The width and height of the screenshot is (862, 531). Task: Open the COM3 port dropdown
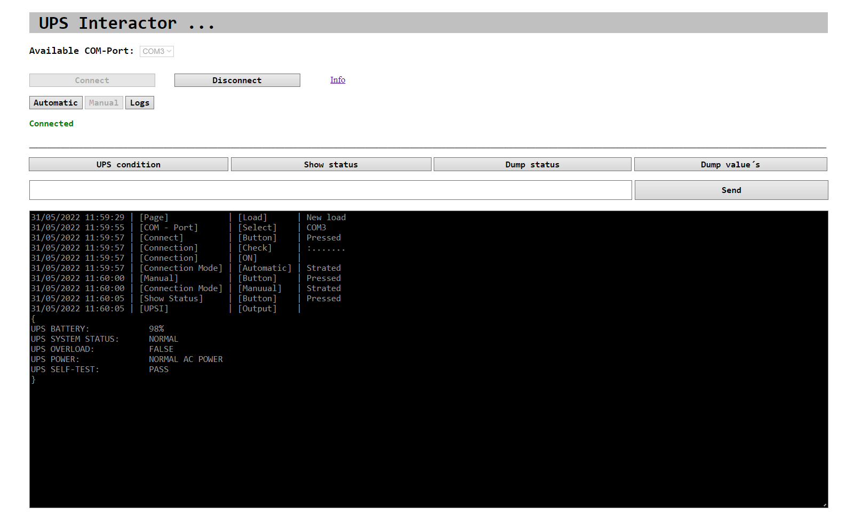tap(156, 51)
